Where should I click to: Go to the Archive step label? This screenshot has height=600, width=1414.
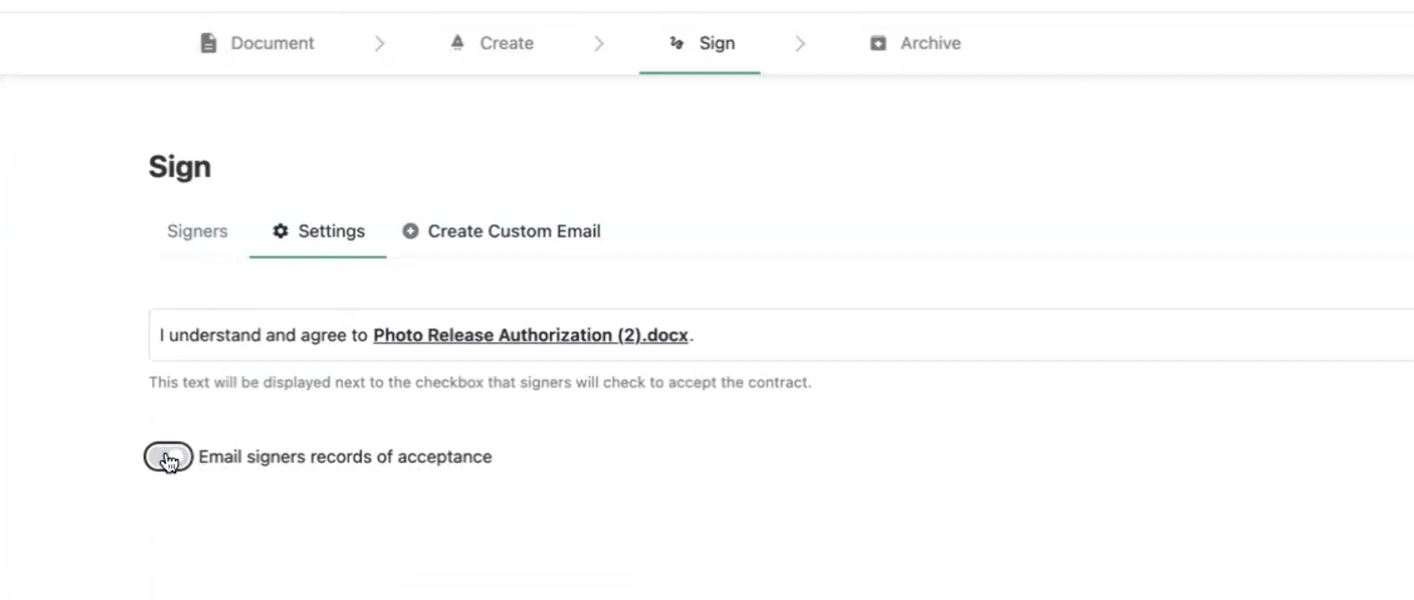click(x=931, y=43)
